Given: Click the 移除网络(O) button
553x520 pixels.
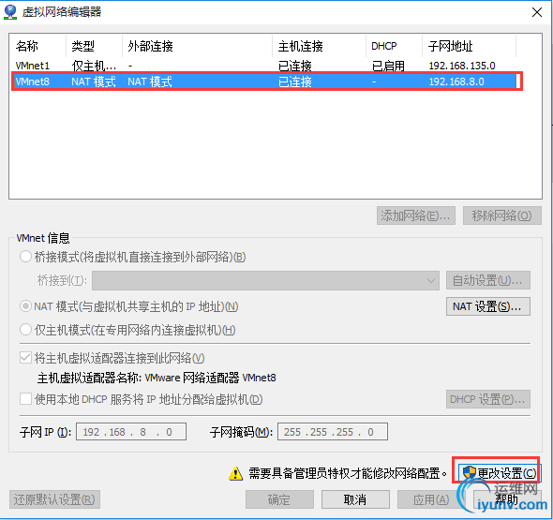Looking at the screenshot, I should [x=502, y=215].
